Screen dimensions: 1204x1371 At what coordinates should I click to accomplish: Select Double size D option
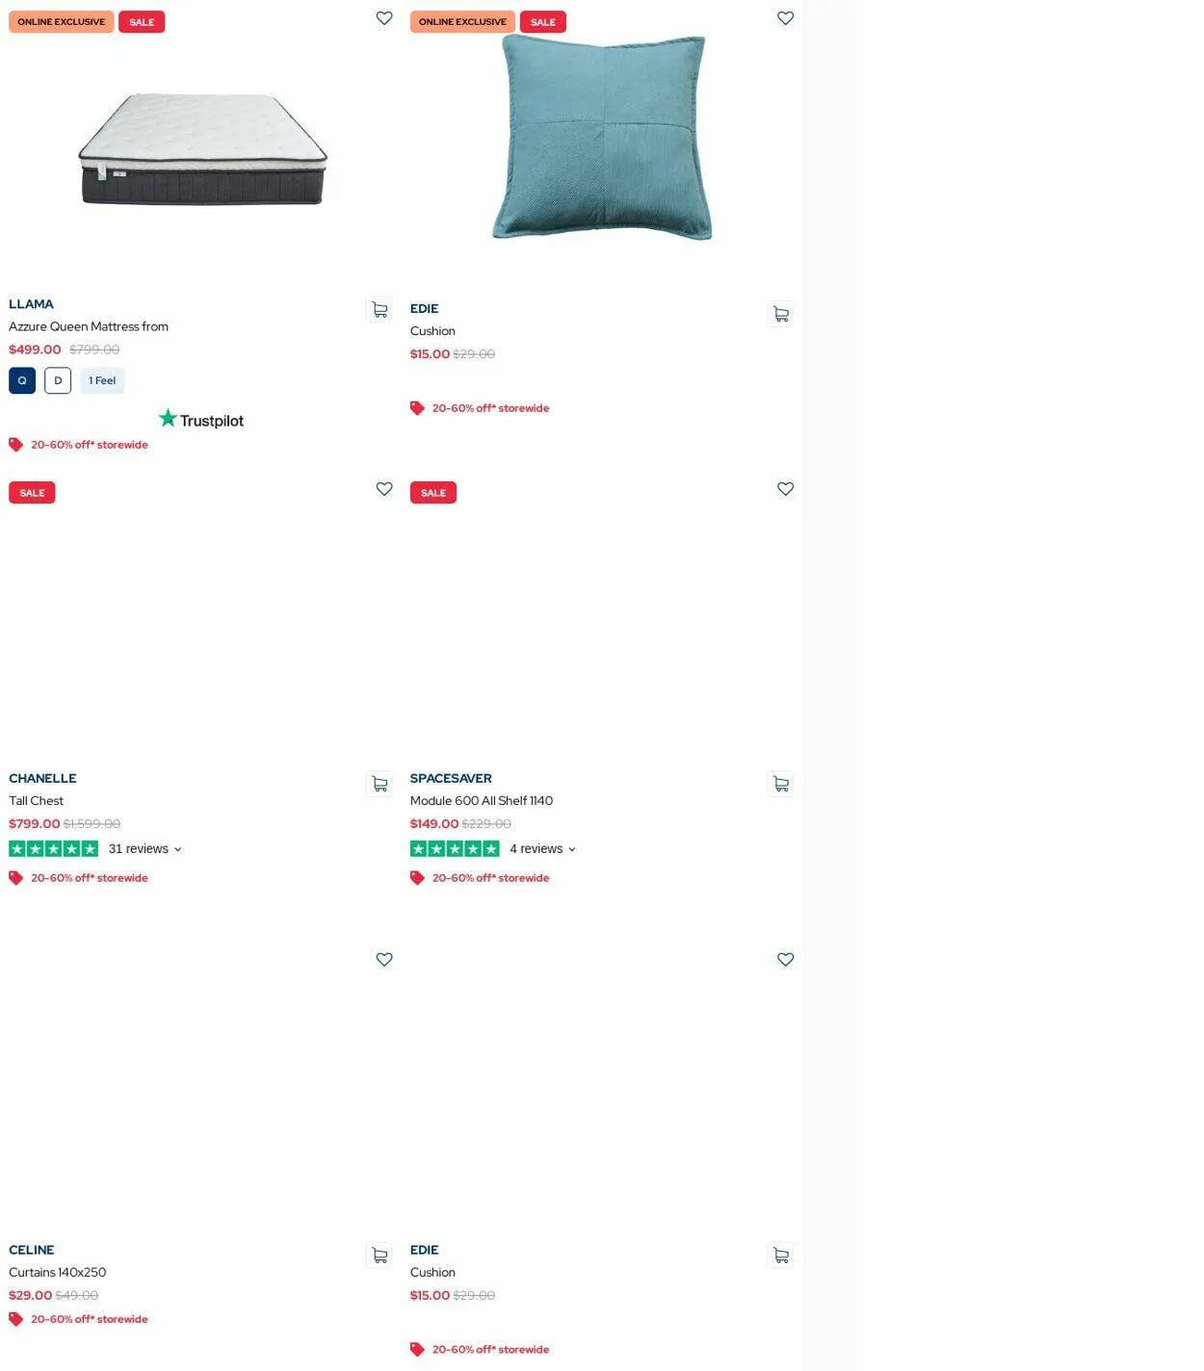coord(58,380)
